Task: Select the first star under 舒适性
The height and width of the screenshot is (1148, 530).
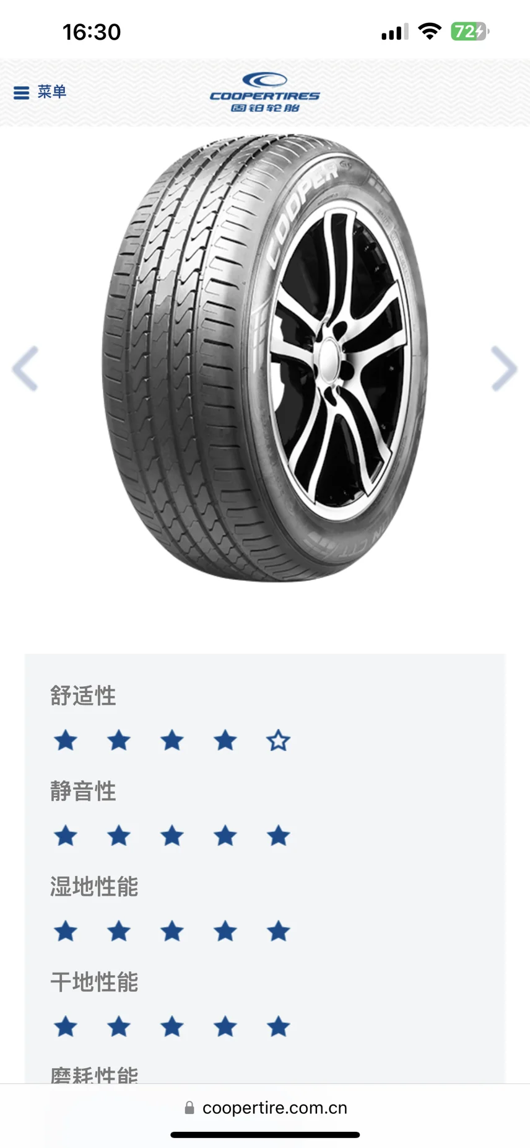Action: pos(66,740)
